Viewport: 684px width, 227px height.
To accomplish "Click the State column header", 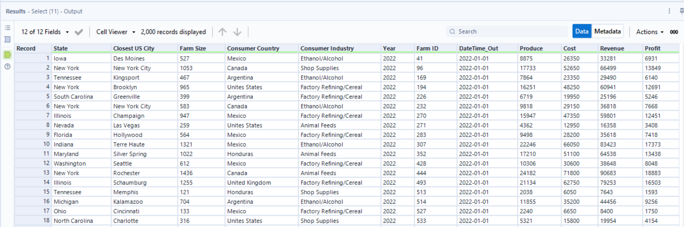I will [61, 48].
